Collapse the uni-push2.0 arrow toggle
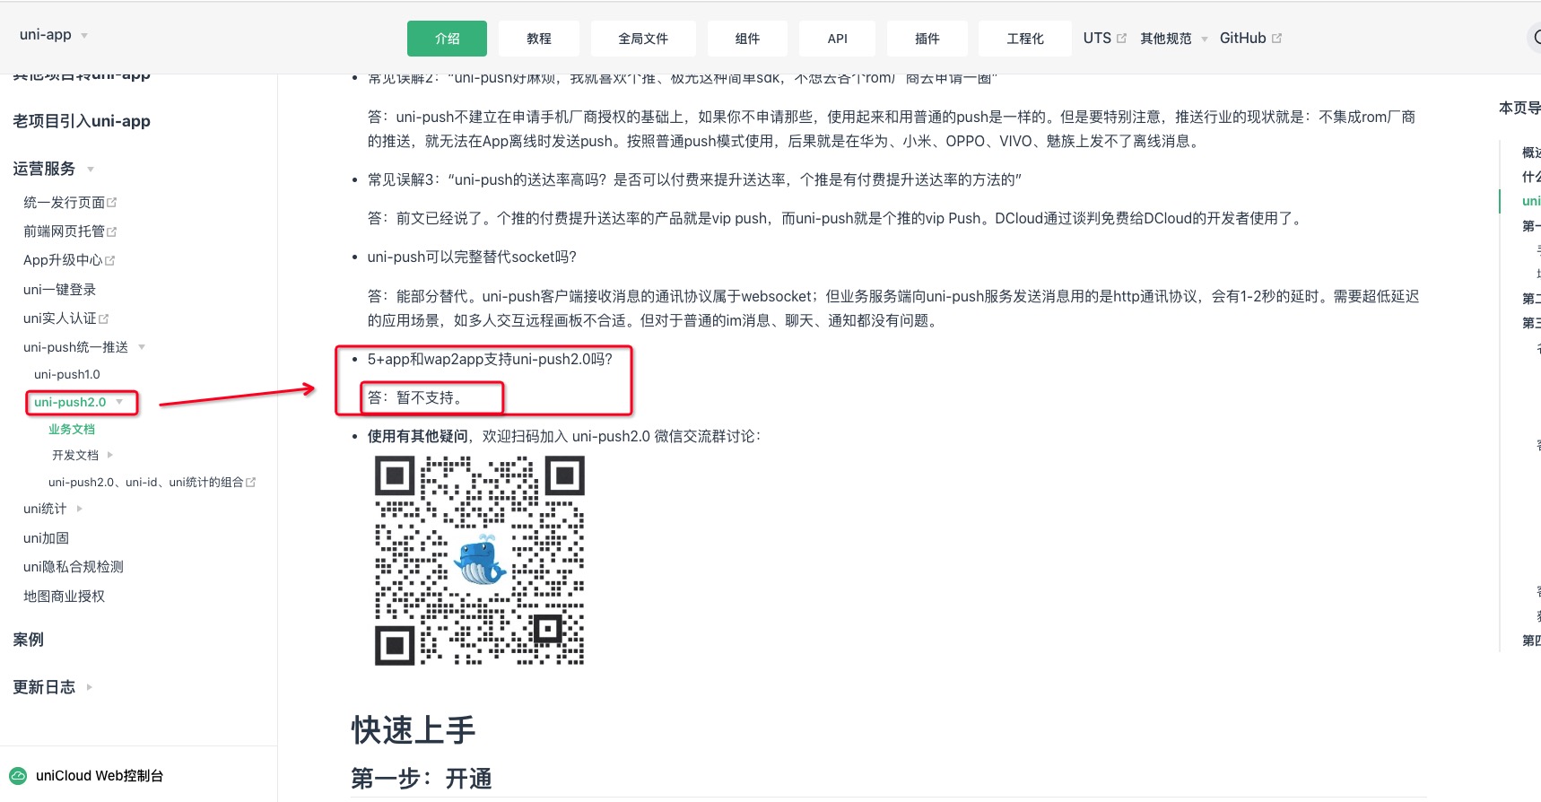Image resolution: width=1541 pixels, height=802 pixels. pyautogui.click(x=119, y=402)
